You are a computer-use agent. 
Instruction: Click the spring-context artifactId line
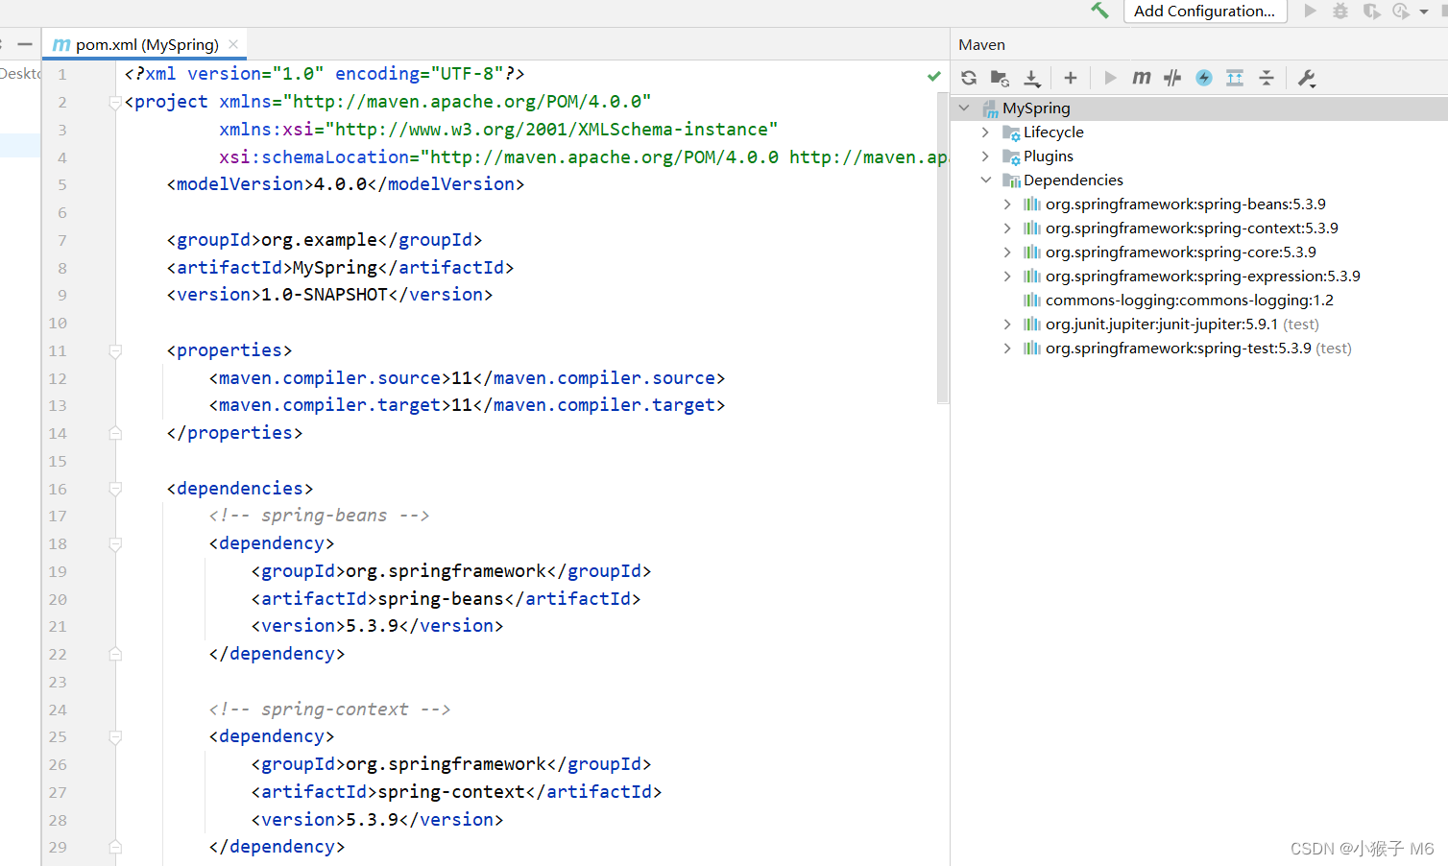456,792
